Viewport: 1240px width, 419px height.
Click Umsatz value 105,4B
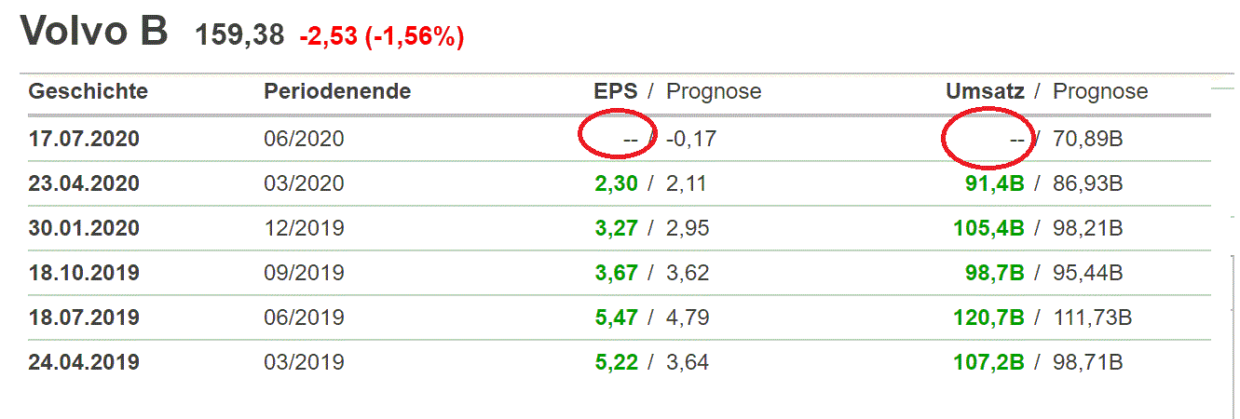pos(988,228)
